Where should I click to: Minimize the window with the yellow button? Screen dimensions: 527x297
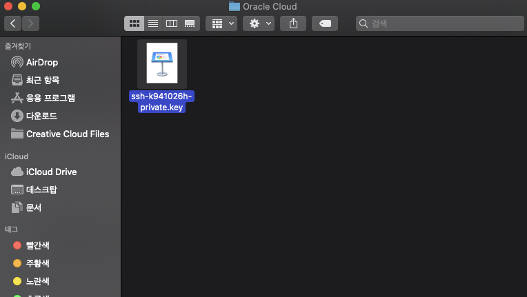click(22, 6)
